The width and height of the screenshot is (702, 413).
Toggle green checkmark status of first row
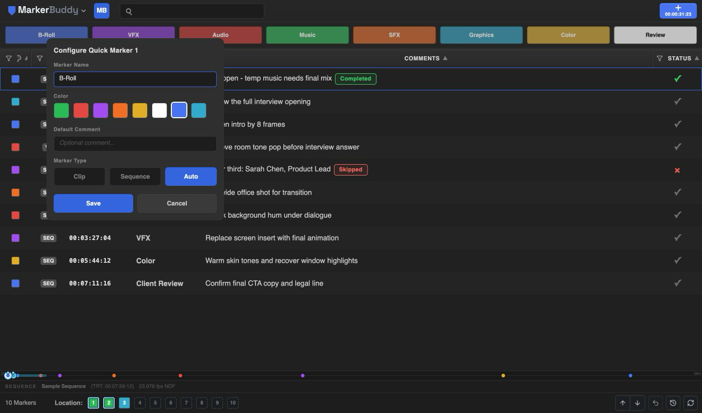(x=678, y=78)
